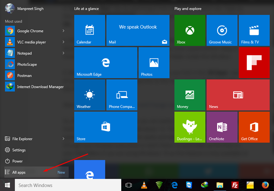Click Edge icon on taskbar
The width and height of the screenshot is (274, 191).
point(174,185)
